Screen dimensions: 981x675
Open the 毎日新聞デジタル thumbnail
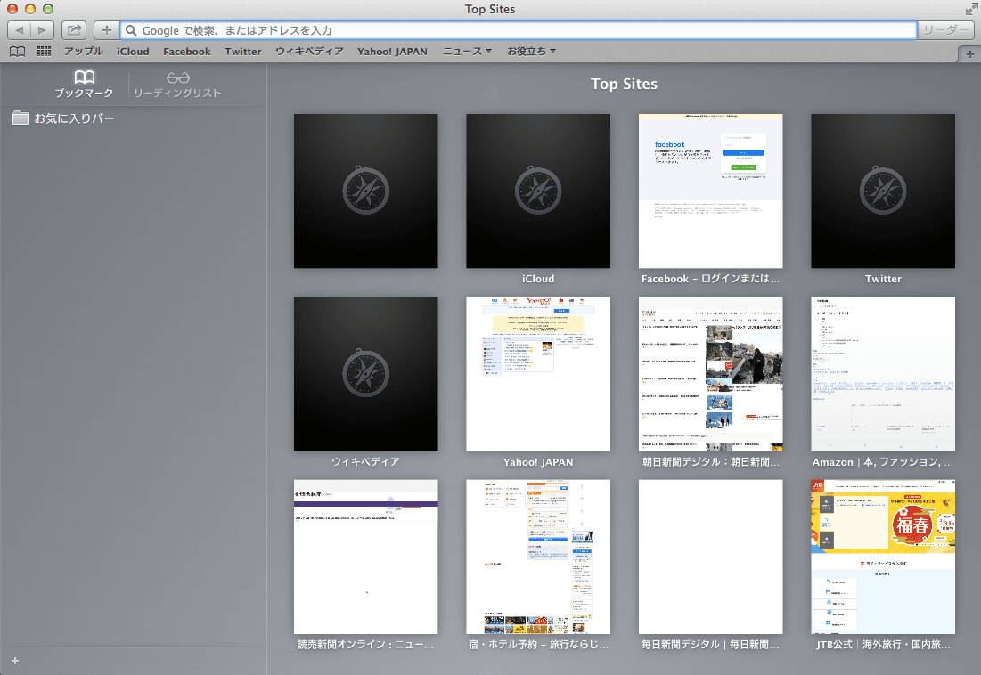point(711,557)
